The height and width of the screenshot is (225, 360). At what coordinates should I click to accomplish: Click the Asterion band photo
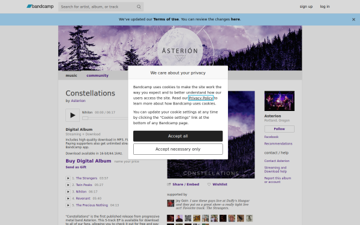point(280,101)
